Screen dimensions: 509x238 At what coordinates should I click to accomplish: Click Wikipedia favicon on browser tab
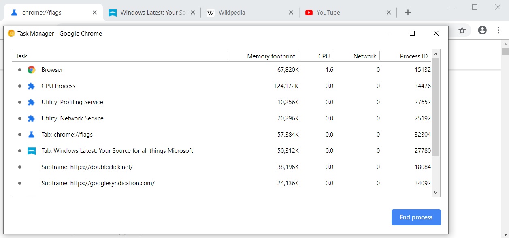(211, 13)
